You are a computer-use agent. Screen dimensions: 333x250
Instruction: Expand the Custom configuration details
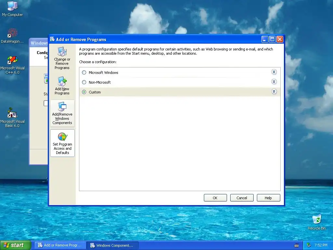pyautogui.click(x=274, y=91)
